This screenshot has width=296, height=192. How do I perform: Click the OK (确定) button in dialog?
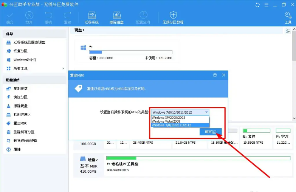tap(211, 132)
